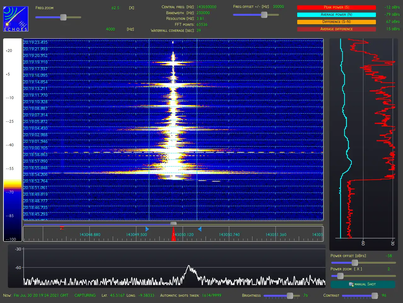Image resolution: width=403 pixels, height=303 pixels.
Task: Click the red Peak Power (S) bar
Action: coord(336,7)
